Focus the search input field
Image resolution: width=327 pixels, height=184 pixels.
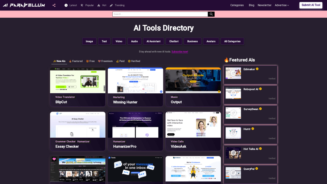160,14
